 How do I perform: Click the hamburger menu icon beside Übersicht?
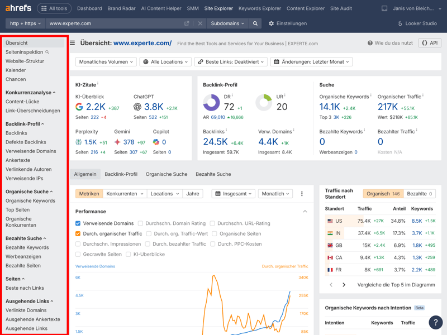(72, 43)
